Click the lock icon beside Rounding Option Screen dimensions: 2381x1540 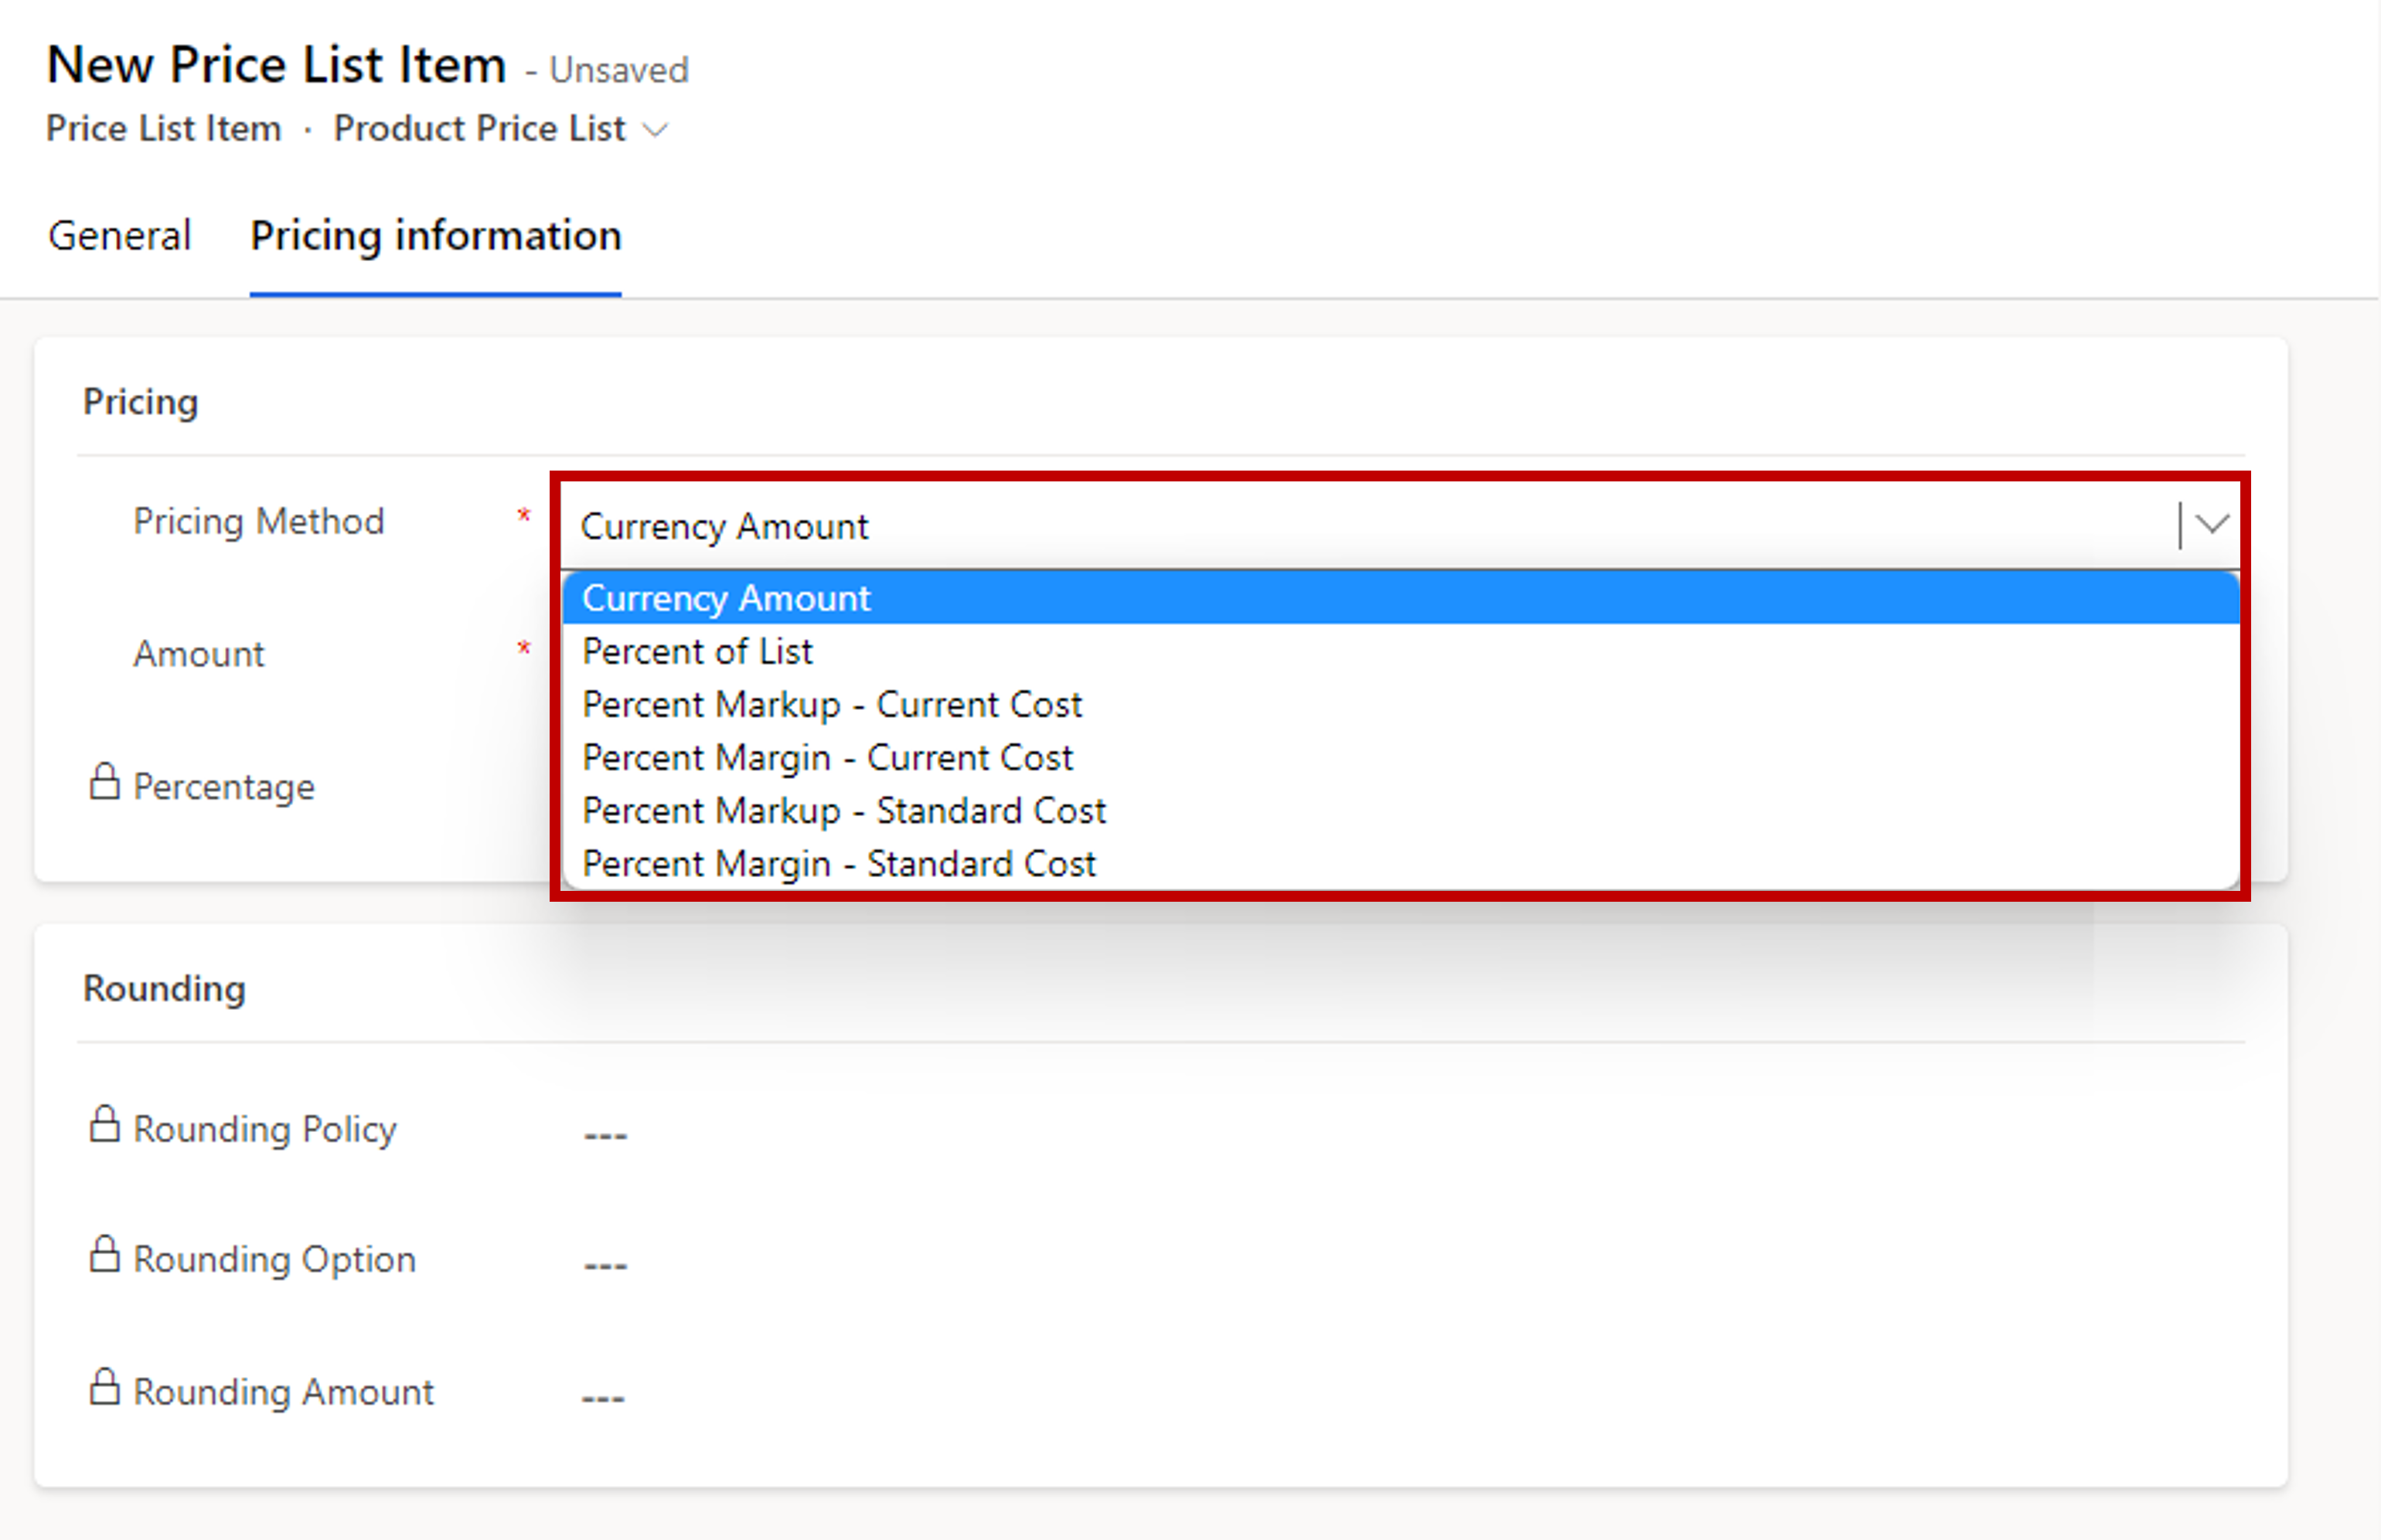point(104,1254)
